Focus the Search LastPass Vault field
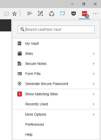 pos(56,29)
